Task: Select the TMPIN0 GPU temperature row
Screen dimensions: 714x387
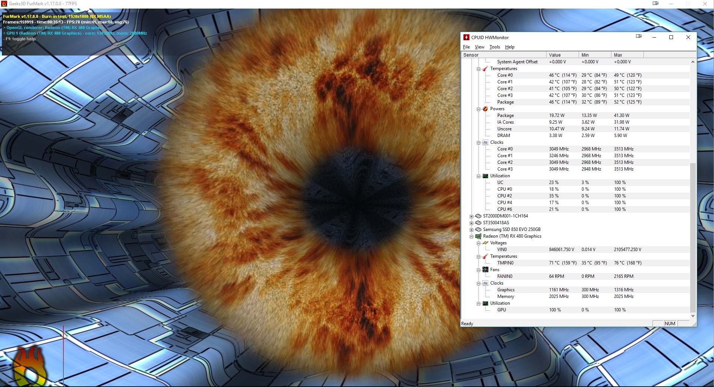Action: pos(505,263)
